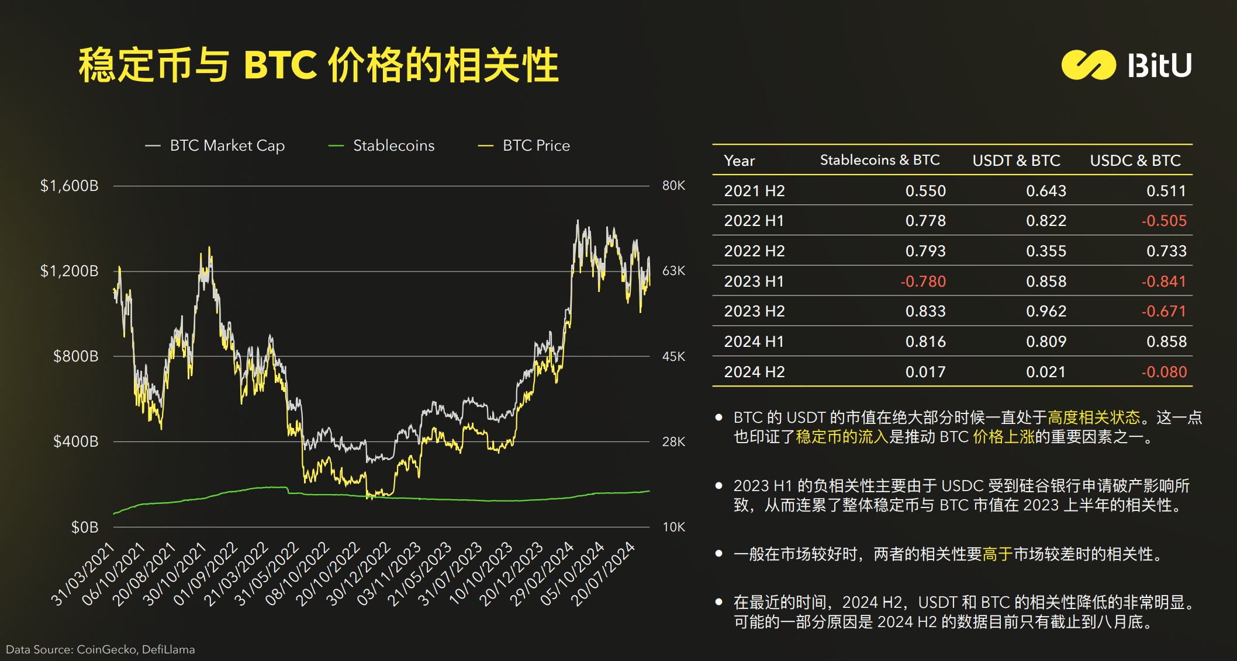Select the Year column header
1237x661 pixels.
[739, 161]
